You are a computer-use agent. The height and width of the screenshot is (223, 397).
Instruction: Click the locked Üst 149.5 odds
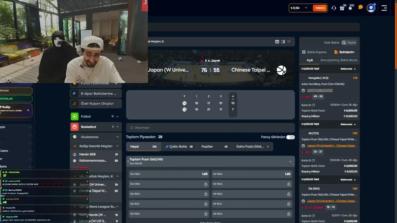coord(169,184)
